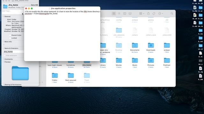Screen dimensions: 204x114
Task: Collapse the Name & Extension section
Action: tap(3, 48)
